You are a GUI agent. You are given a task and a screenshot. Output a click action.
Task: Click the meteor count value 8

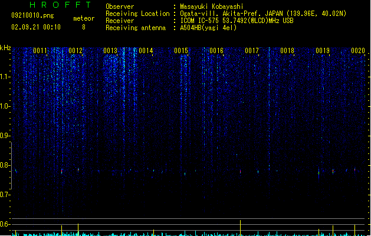pos(84,27)
